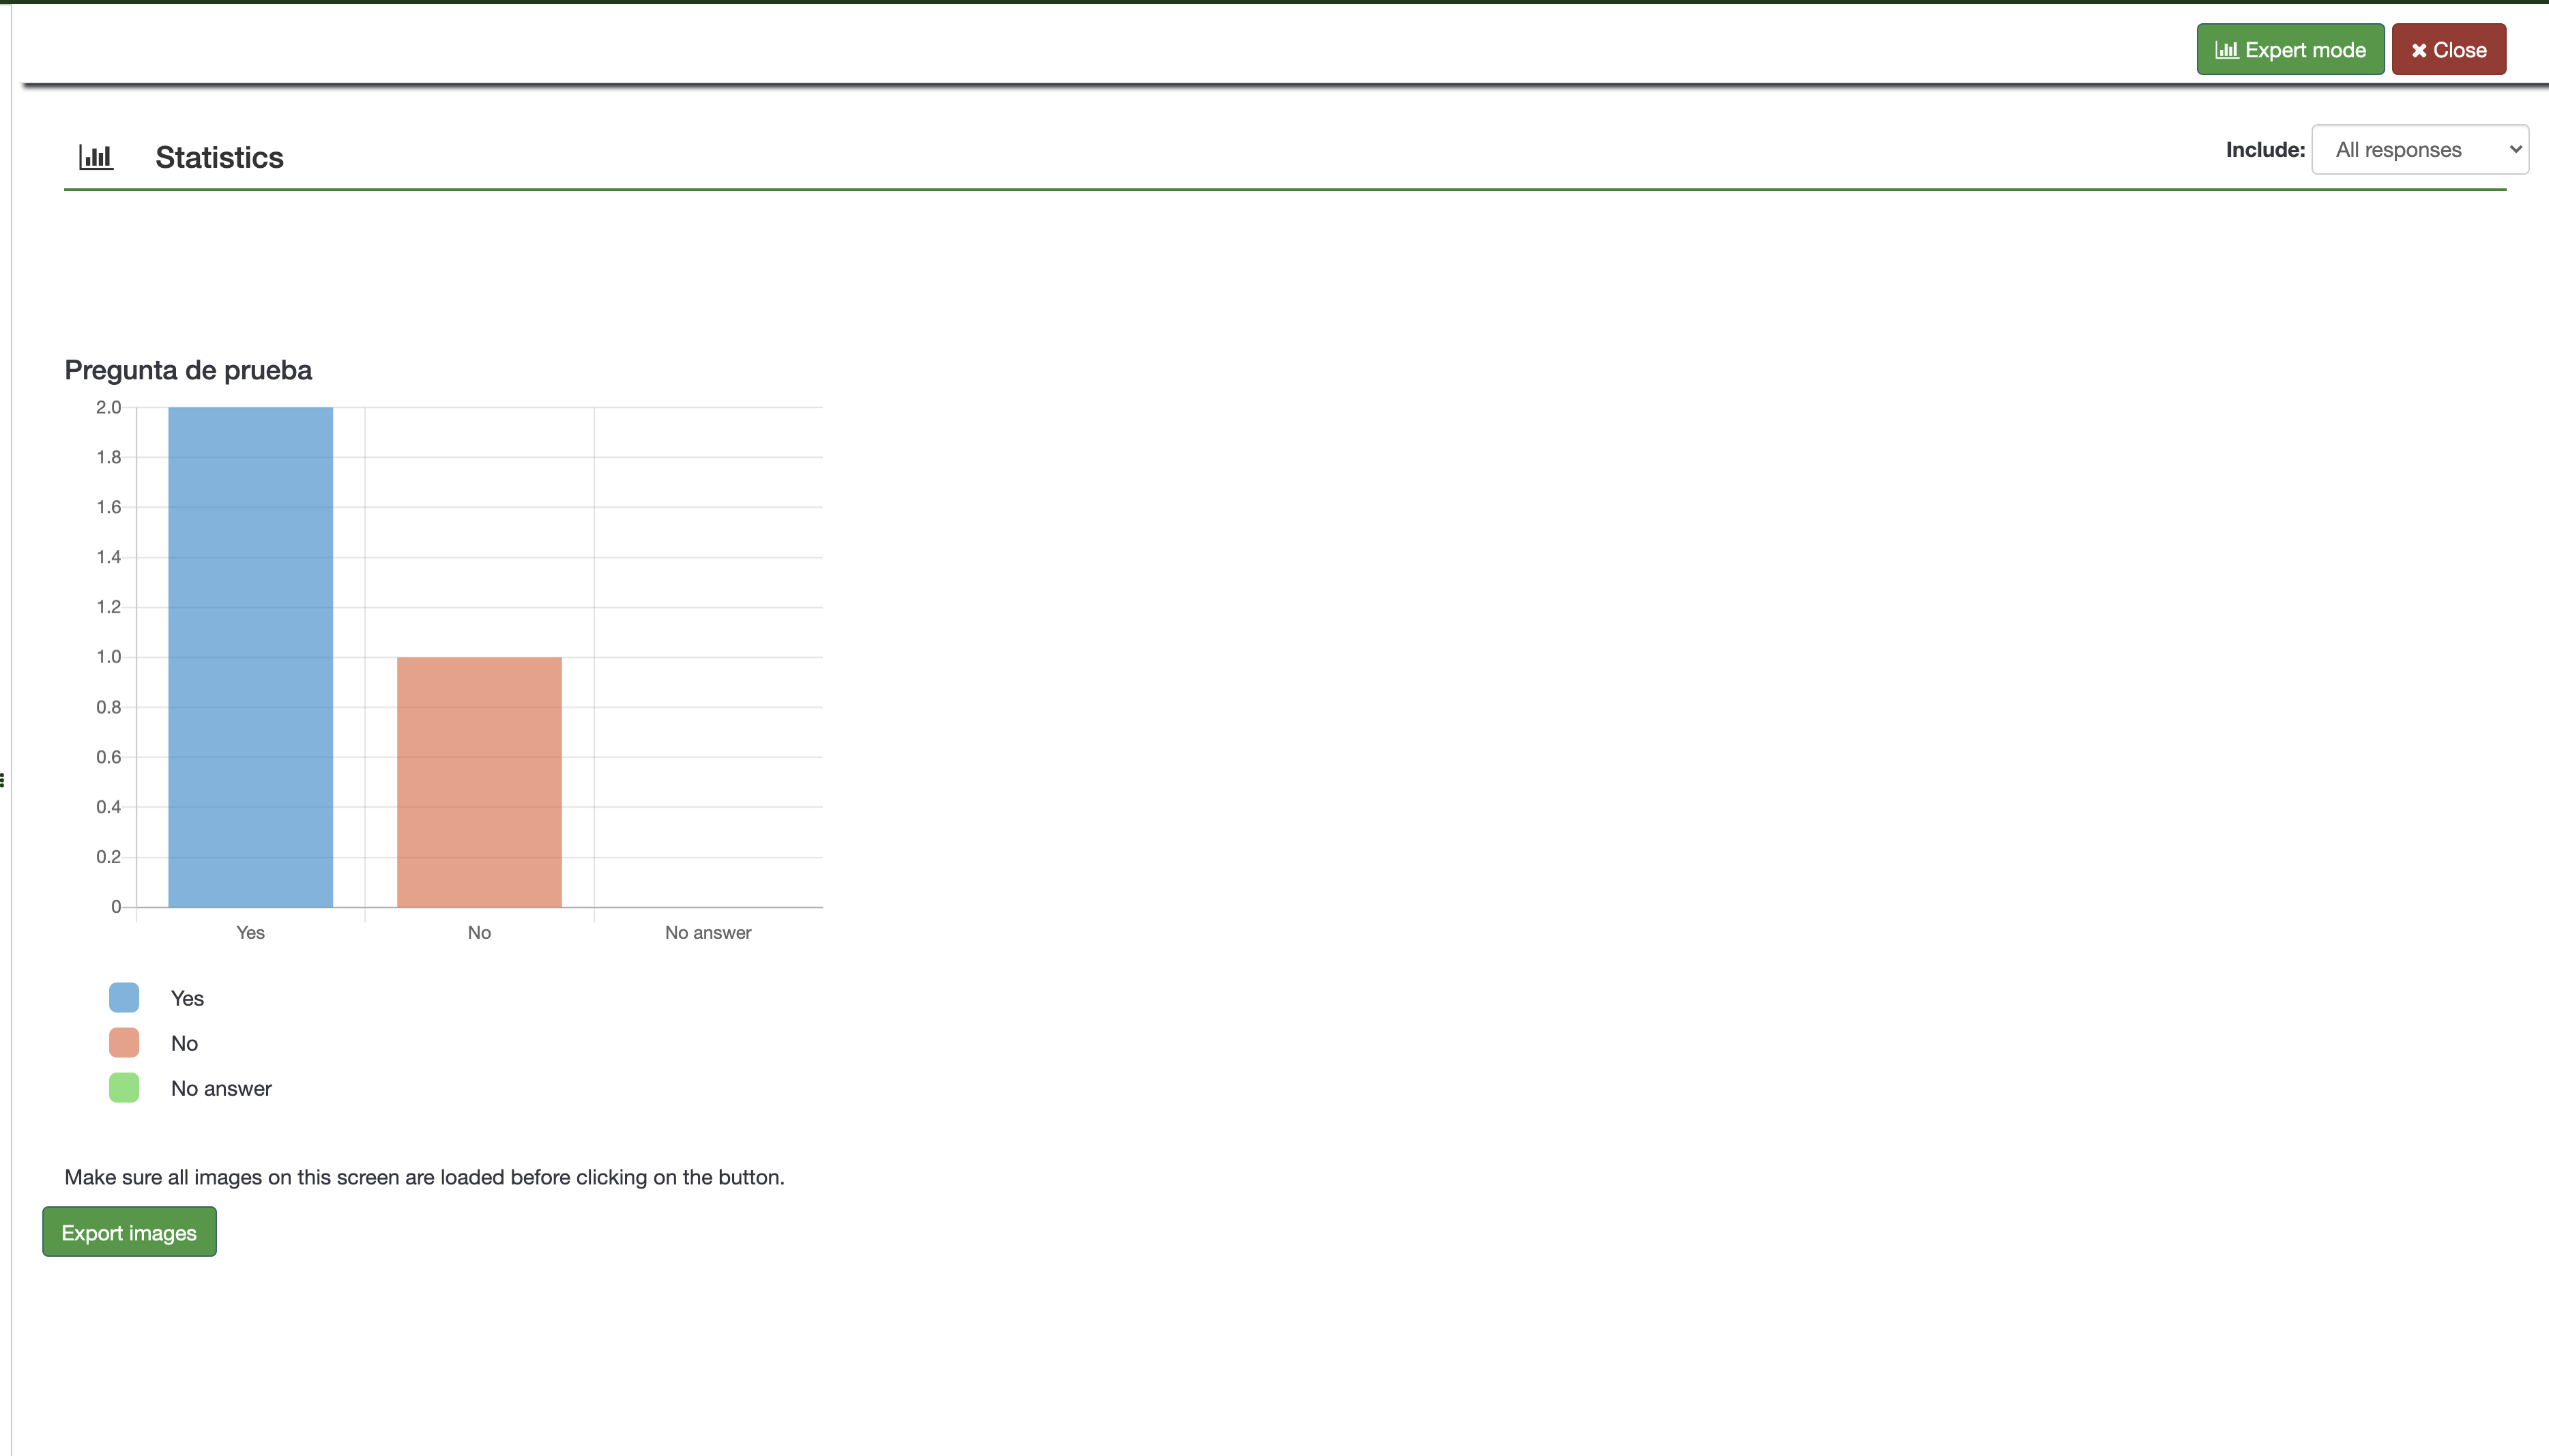Screen dimensions: 2549x1456
Task: Click the salmon No bar in chart
Action: coord(479,782)
